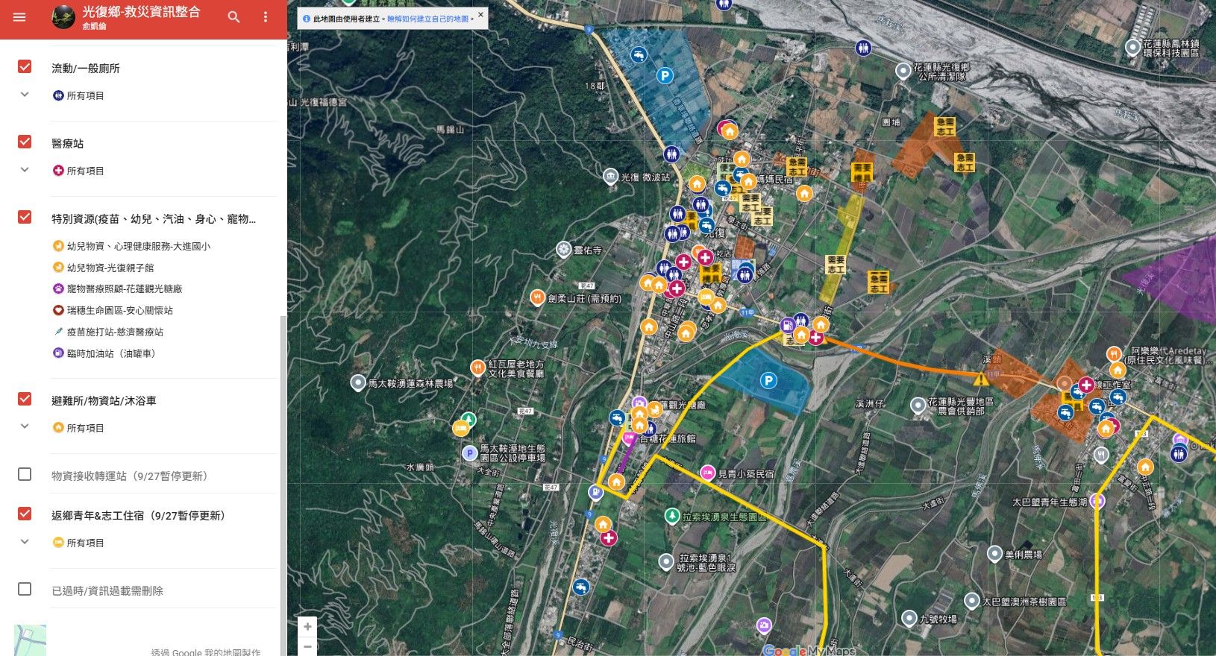
Task: Open the hamburger menu in the header
Action: (x=19, y=17)
